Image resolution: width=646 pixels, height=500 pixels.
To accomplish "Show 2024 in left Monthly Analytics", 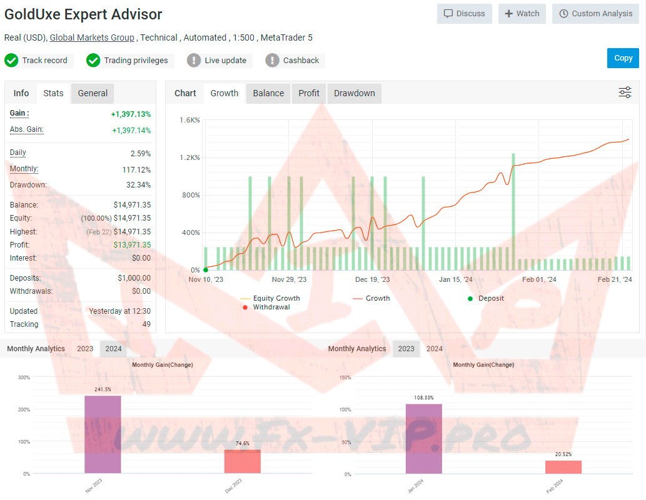I will pos(113,349).
